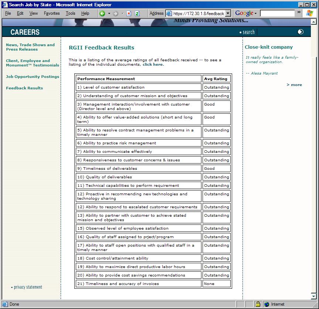Open the Favorites menu

click(x=52, y=13)
